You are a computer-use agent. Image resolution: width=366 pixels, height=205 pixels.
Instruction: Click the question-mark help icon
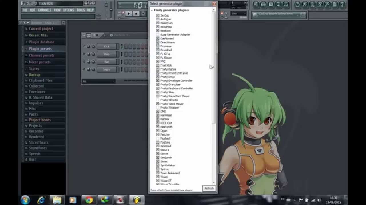click(x=342, y=5)
